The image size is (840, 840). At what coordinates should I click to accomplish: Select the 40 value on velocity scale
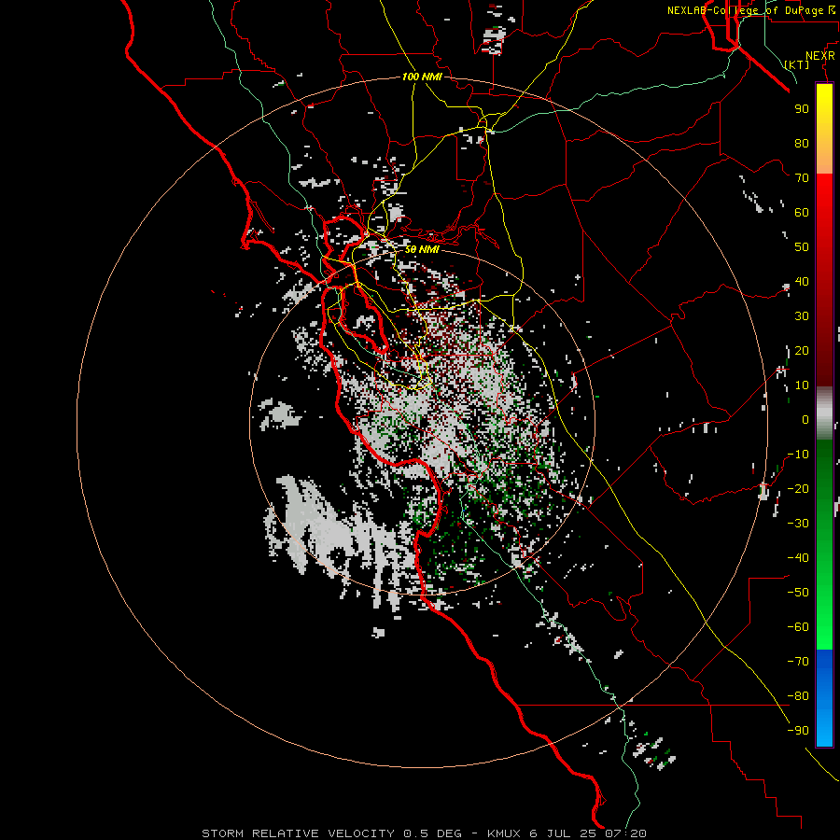(802, 282)
